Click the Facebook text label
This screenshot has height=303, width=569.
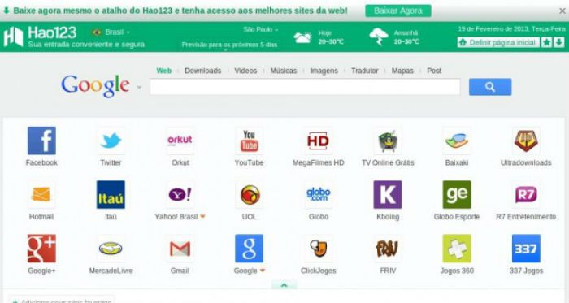click(41, 162)
